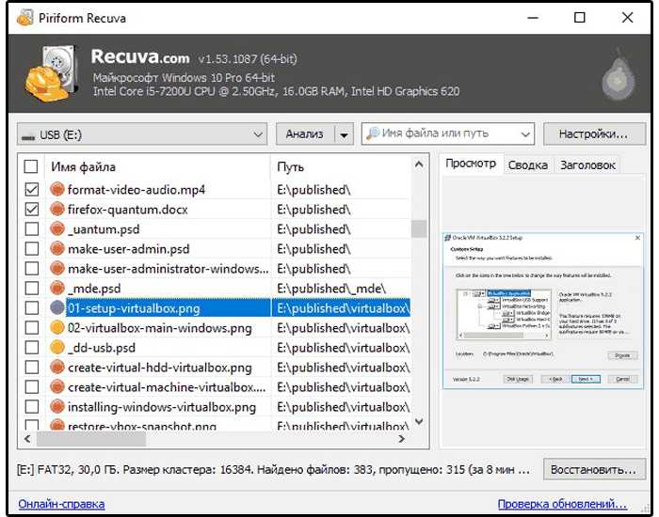
Task: Click in the Имя файла или путь field
Action: [x=448, y=133]
